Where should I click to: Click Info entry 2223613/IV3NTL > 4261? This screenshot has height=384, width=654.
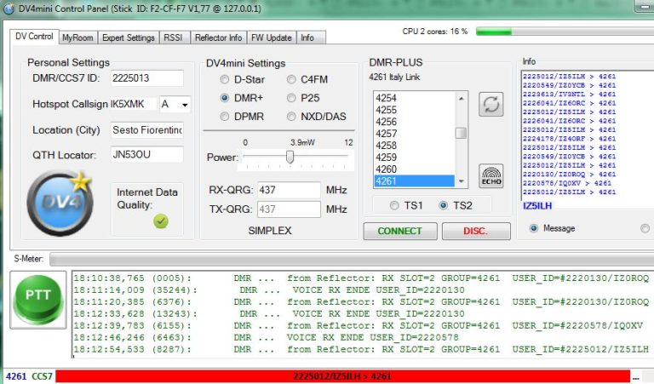(x=569, y=95)
